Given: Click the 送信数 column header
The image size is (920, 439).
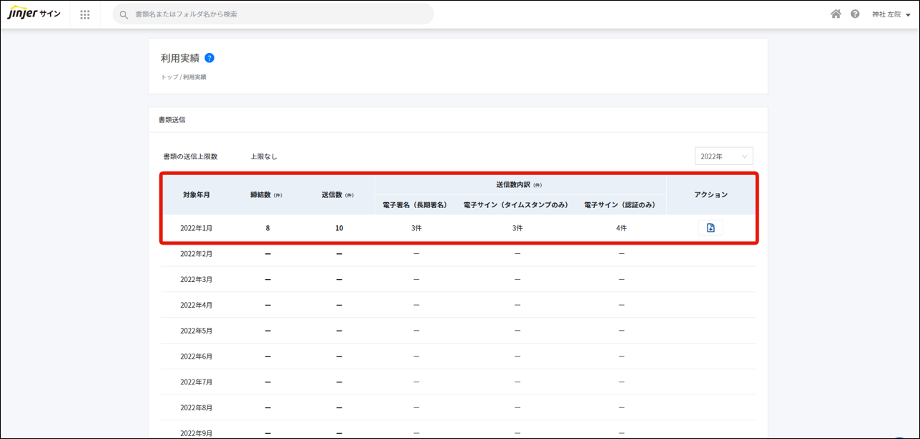Looking at the screenshot, I should (x=337, y=195).
